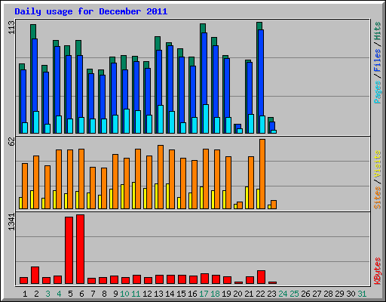The image size is (386, 302).
Task: Click day 1 on the date axis
Action: tap(25, 294)
